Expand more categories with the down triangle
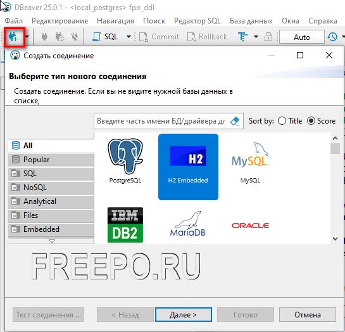 click(x=52, y=241)
